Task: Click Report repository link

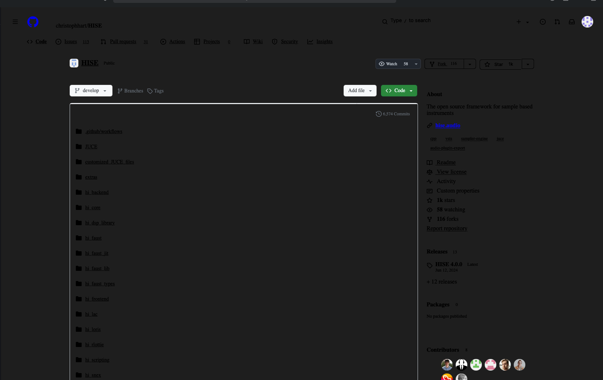Action: (447, 228)
